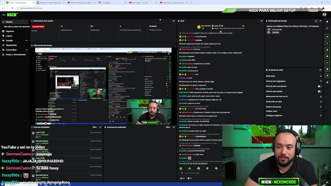Click the Spanish language tag
331x186 pixels.
[x=276, y=33]
